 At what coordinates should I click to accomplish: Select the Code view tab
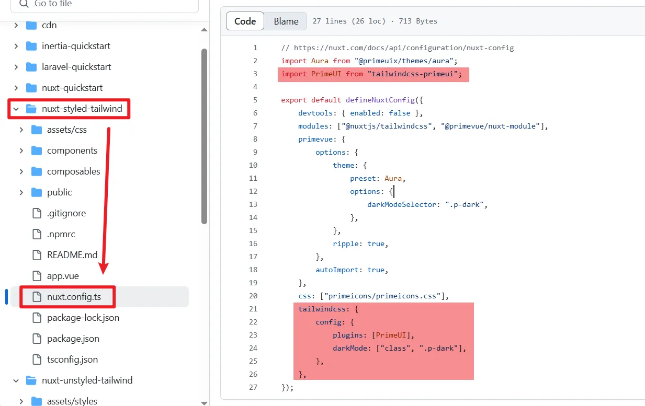245,21
